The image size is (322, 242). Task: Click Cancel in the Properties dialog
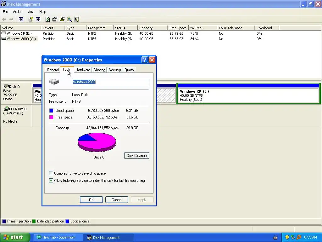[117, 199]
